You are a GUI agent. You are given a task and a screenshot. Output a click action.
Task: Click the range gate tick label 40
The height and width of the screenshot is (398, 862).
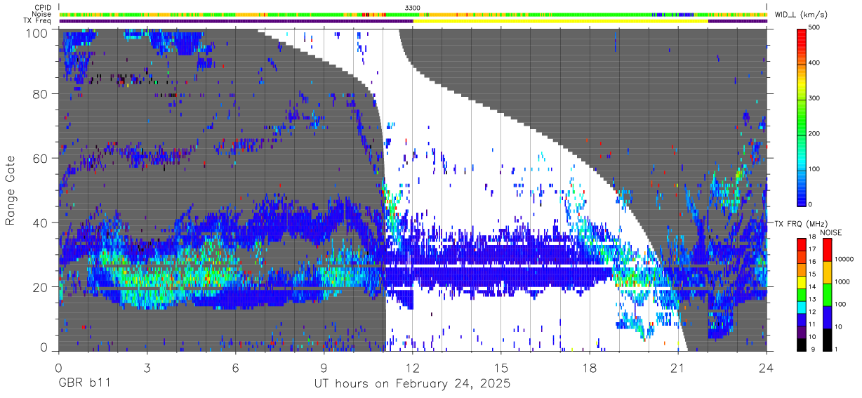40,223
